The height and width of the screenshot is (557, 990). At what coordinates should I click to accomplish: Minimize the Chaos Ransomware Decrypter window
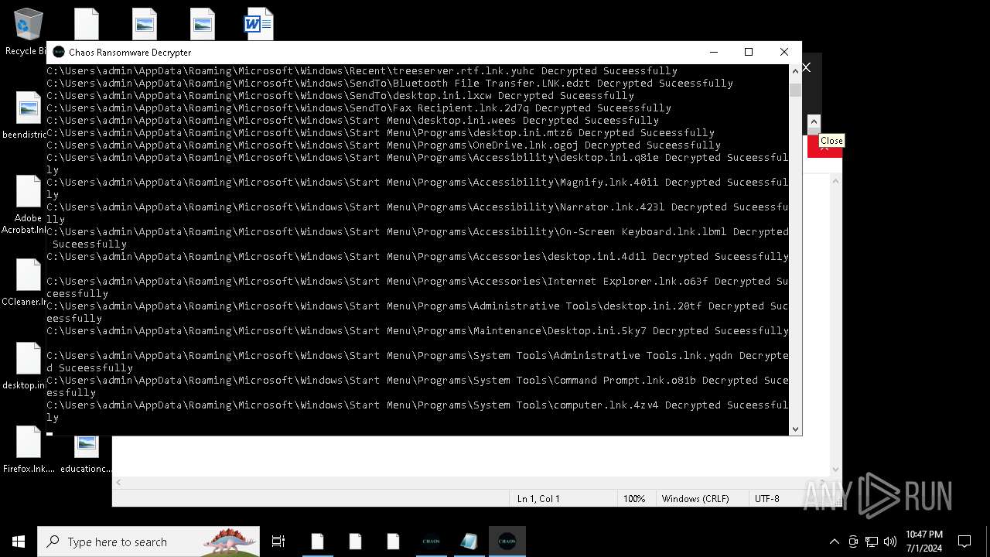coord(713,52)
